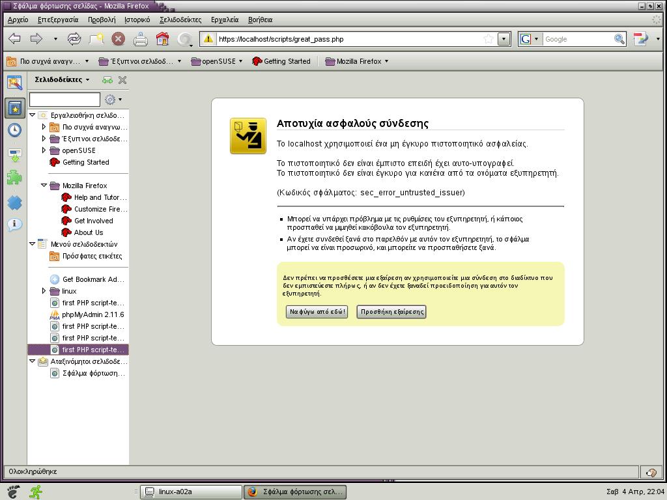Click the blue gear-shaped sidebar icon

pos(14,203)
